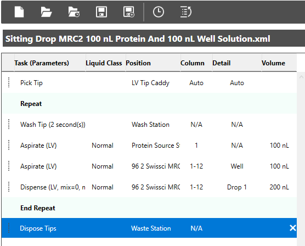The height and width of the screenshot is (246, 305).
Task: Click the New protocol file icon
Action: pos(19,12)
